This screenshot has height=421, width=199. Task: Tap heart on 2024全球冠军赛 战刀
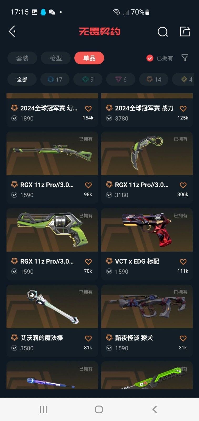[x=183, y=109]
